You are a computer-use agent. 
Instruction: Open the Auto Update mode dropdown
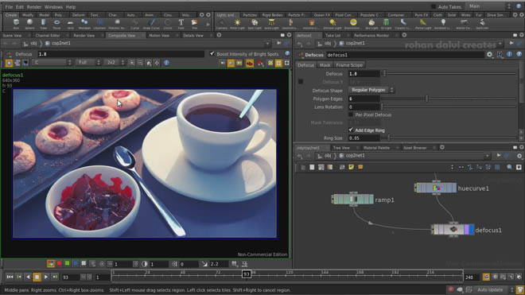click(x=494, y=289)
